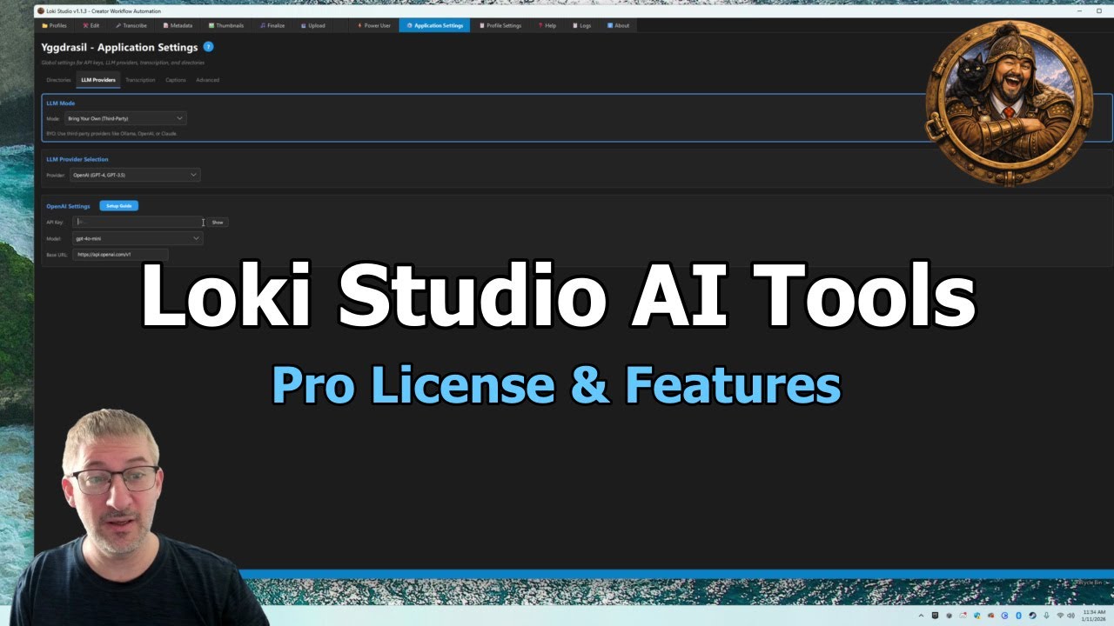1114x626 pixels.
Task: Open the Metadata tab
Action: (178, 25)
